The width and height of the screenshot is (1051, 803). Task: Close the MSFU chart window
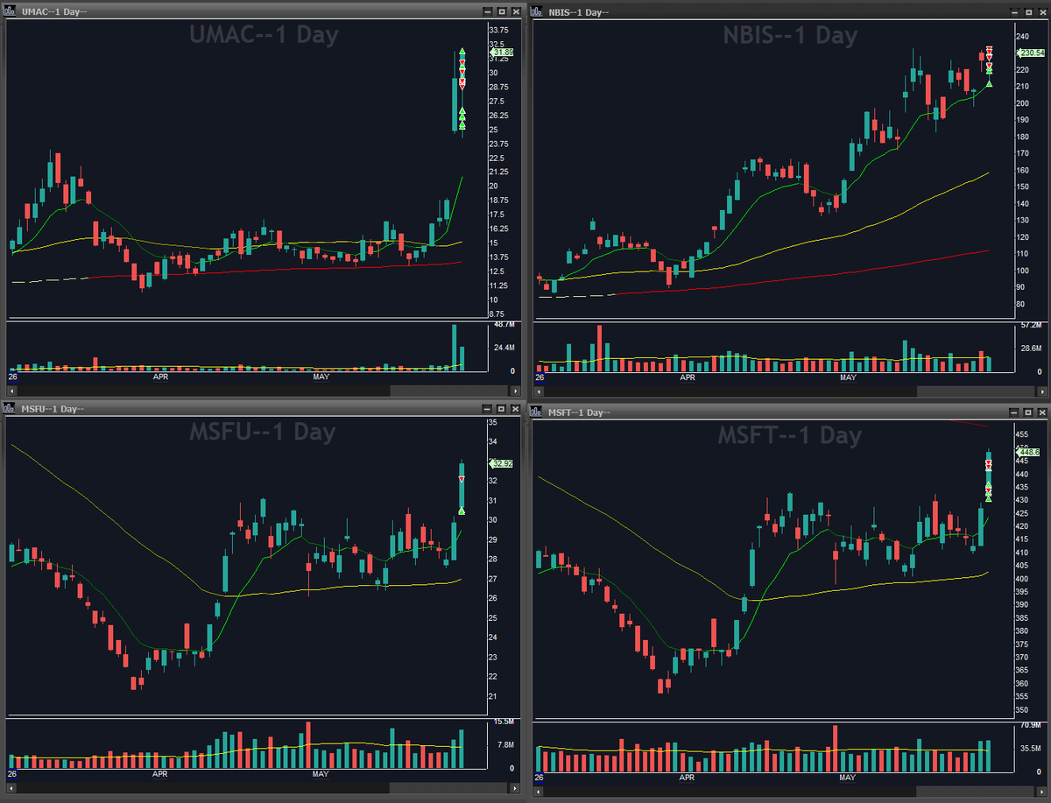coord(515,409)
